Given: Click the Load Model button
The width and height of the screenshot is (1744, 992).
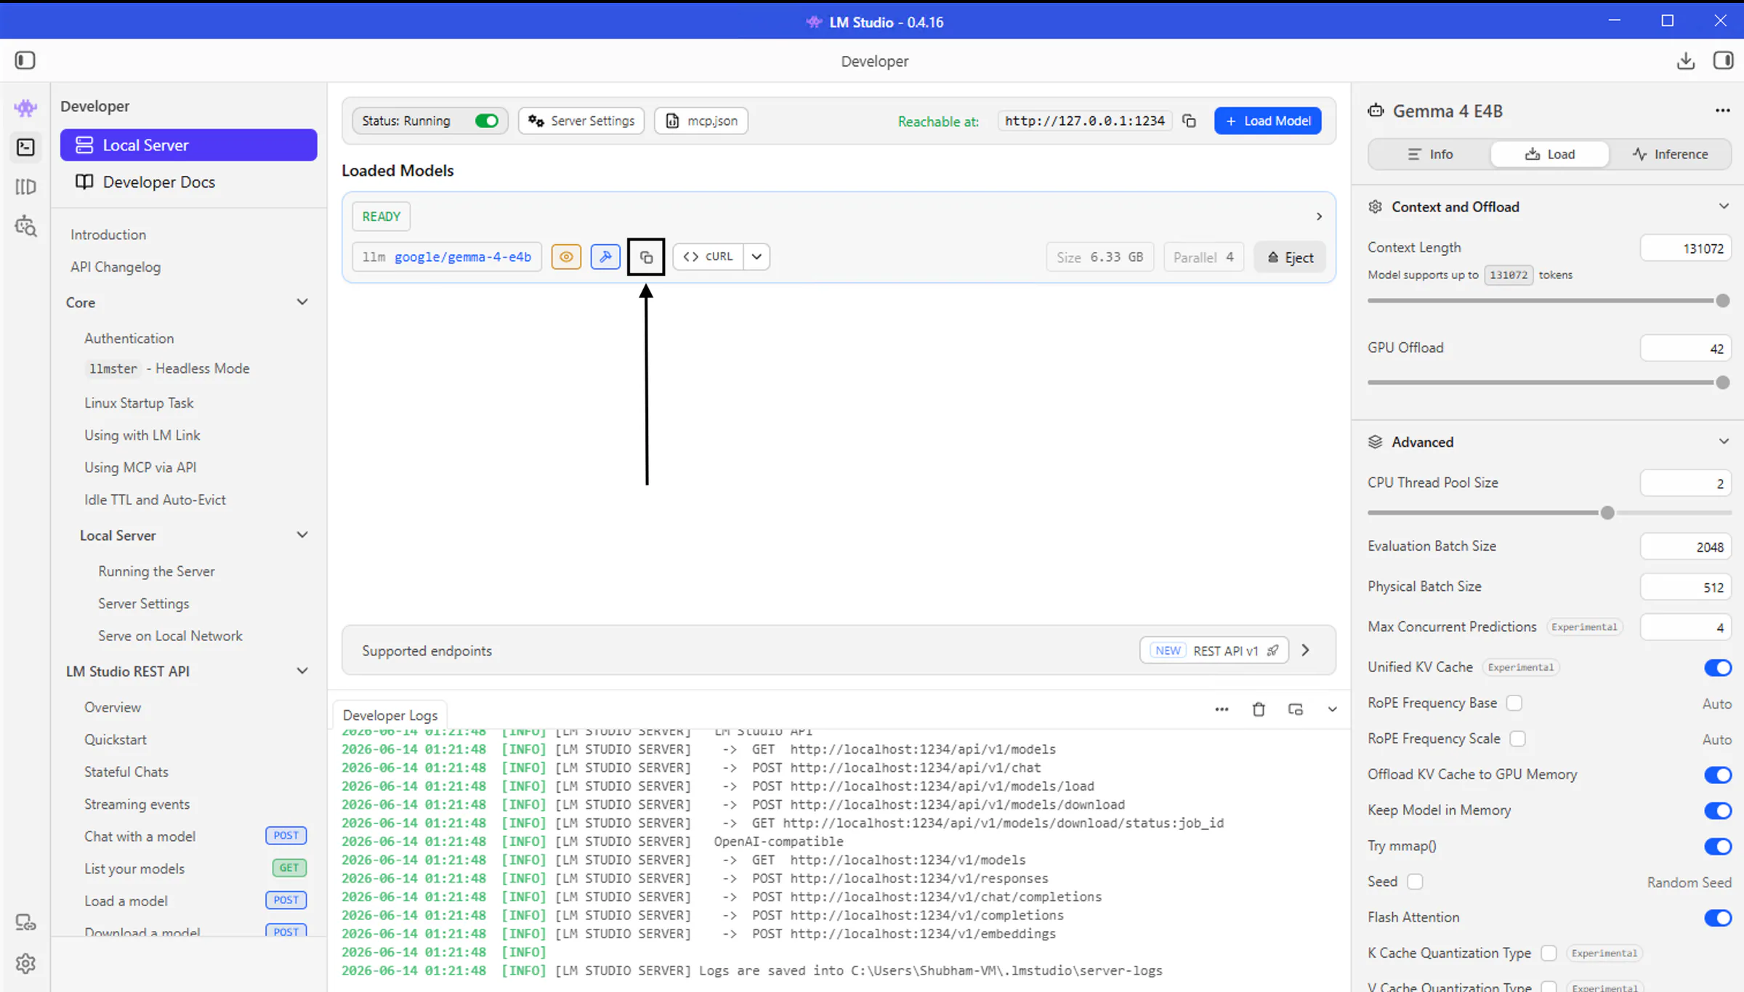Looking at the screenshot, I should [x=1267, y=121].
